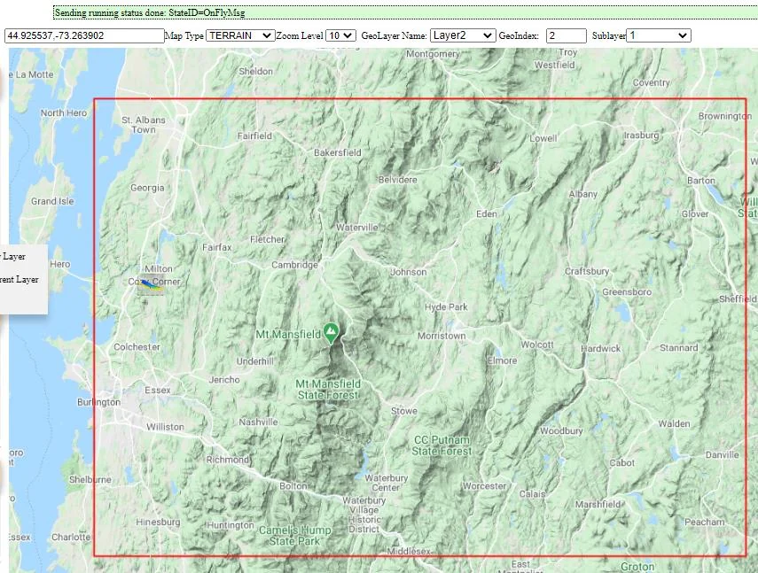
Task: Click the Irasburg map label
Action: (642, 136)
